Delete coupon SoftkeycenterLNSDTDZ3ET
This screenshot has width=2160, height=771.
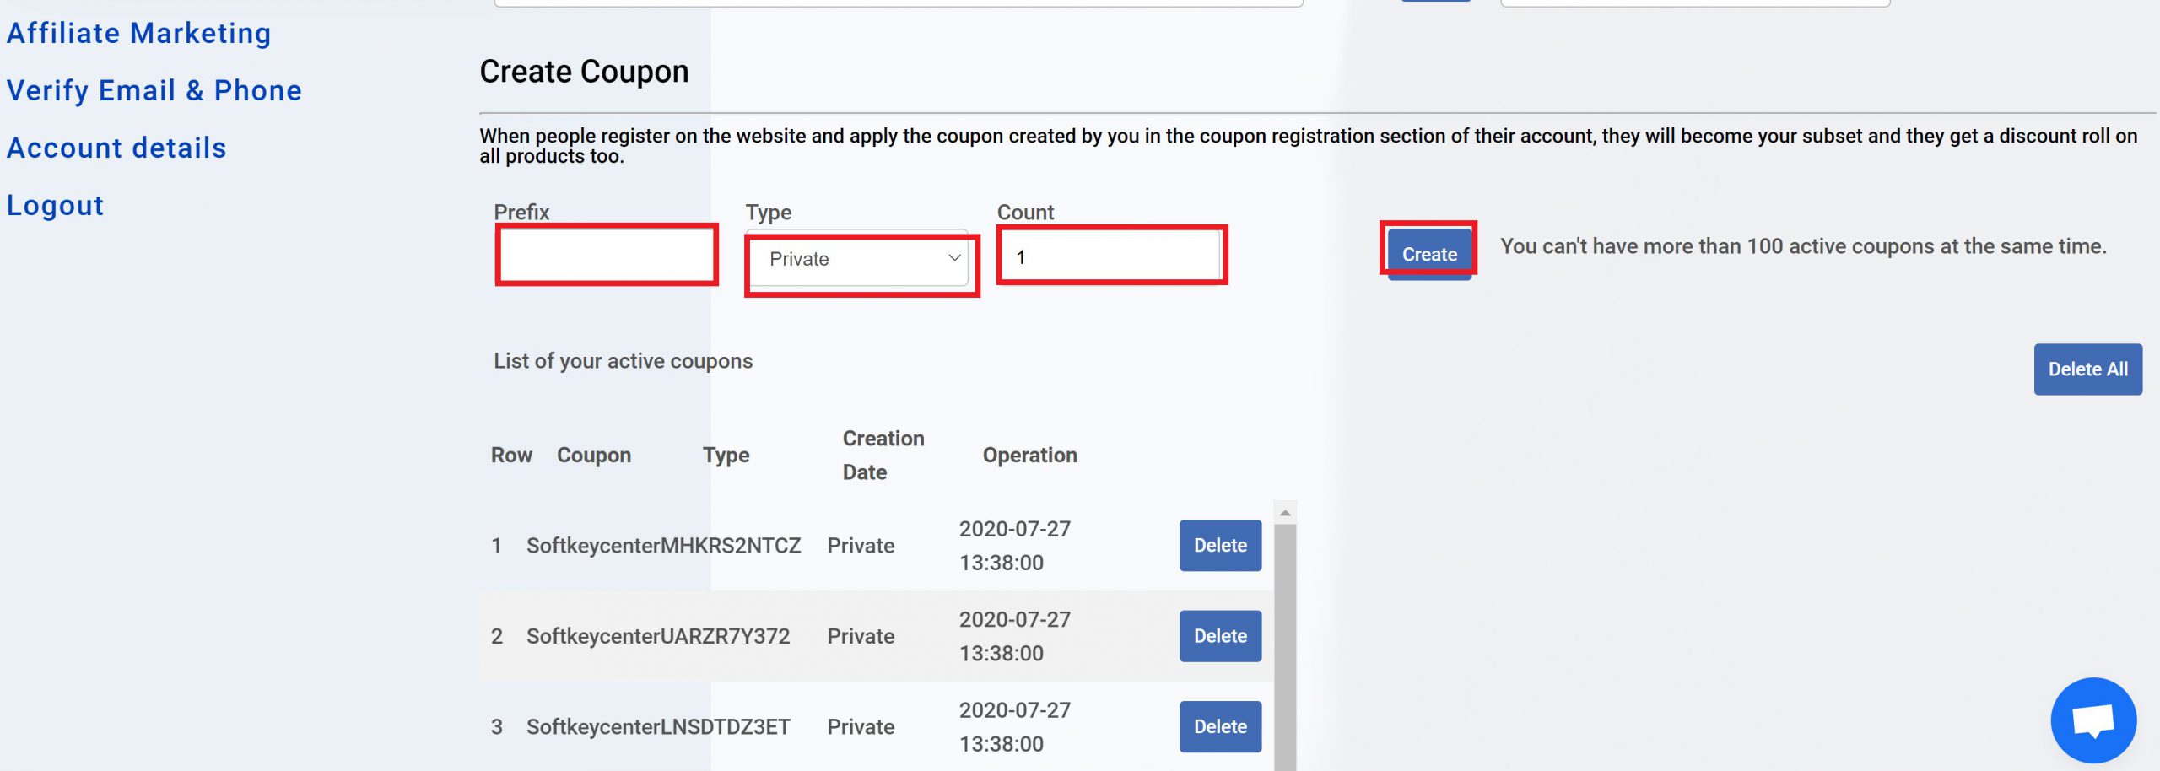pos(1220,726)
